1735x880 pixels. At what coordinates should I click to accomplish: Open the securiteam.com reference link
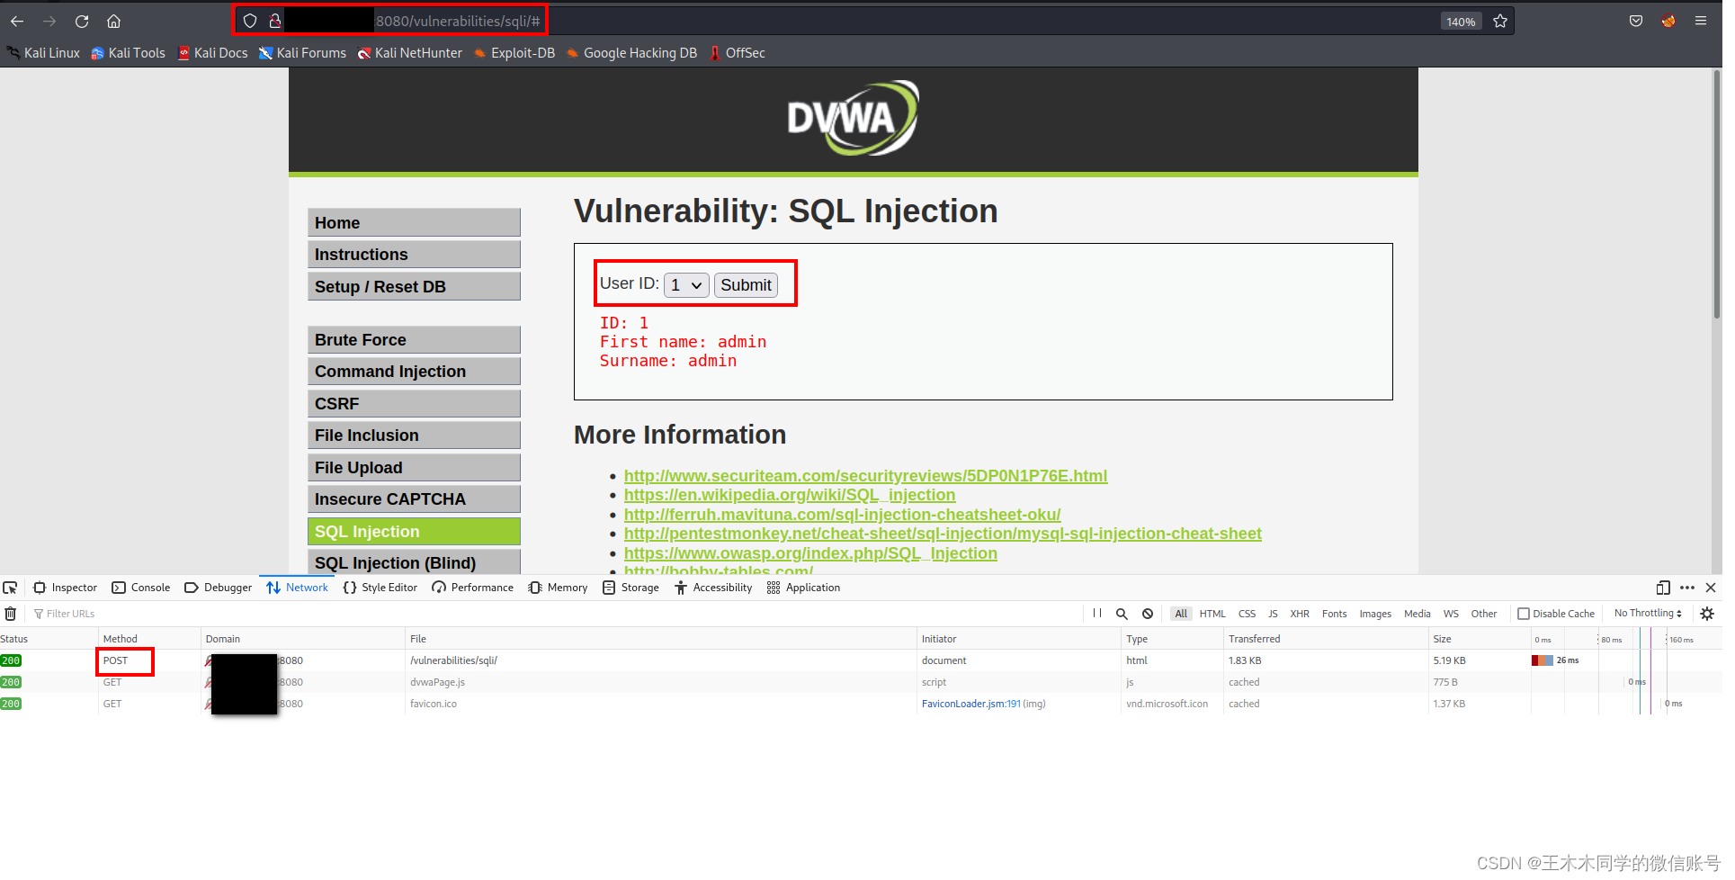(x=865, y=476)
